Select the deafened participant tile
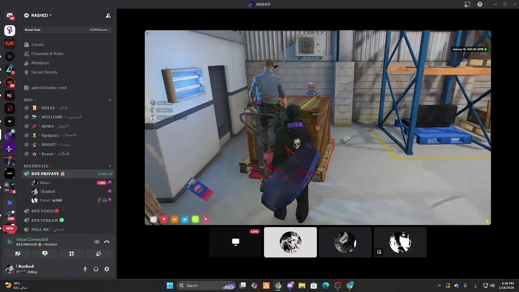519x292 pixels. click(x=400, y=242)
